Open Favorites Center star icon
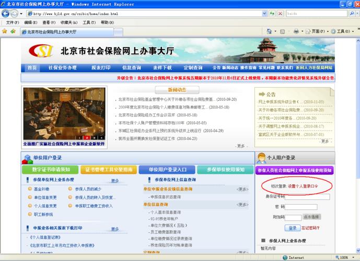 [x=5, y=31]
